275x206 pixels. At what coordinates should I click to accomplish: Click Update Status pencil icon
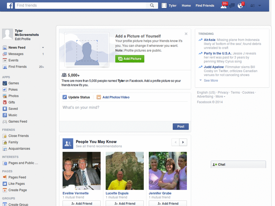[65, 97]
